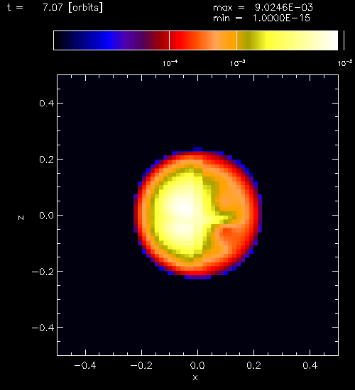Viewport: 355px width, 390px height.
Task: Click the -0.2 tick label on the z axis
Action: click(43, 272)
